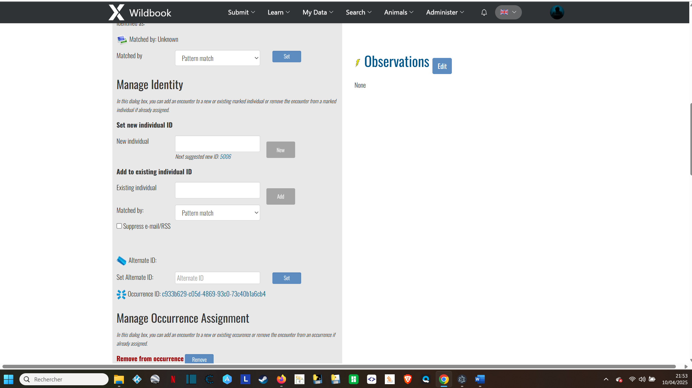
Task: Launch Steam from the taskbar
Action: click(263, 379)
